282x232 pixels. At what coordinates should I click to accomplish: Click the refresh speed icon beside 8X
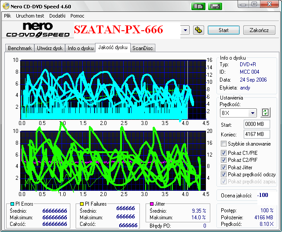point(265,113)
